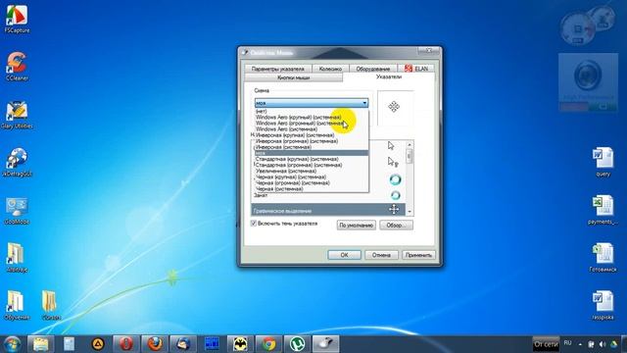Screen dimensions: 627x353
Task: Select the Готовимся spreadsheet icon on desktop
Action: click(603, 258)
